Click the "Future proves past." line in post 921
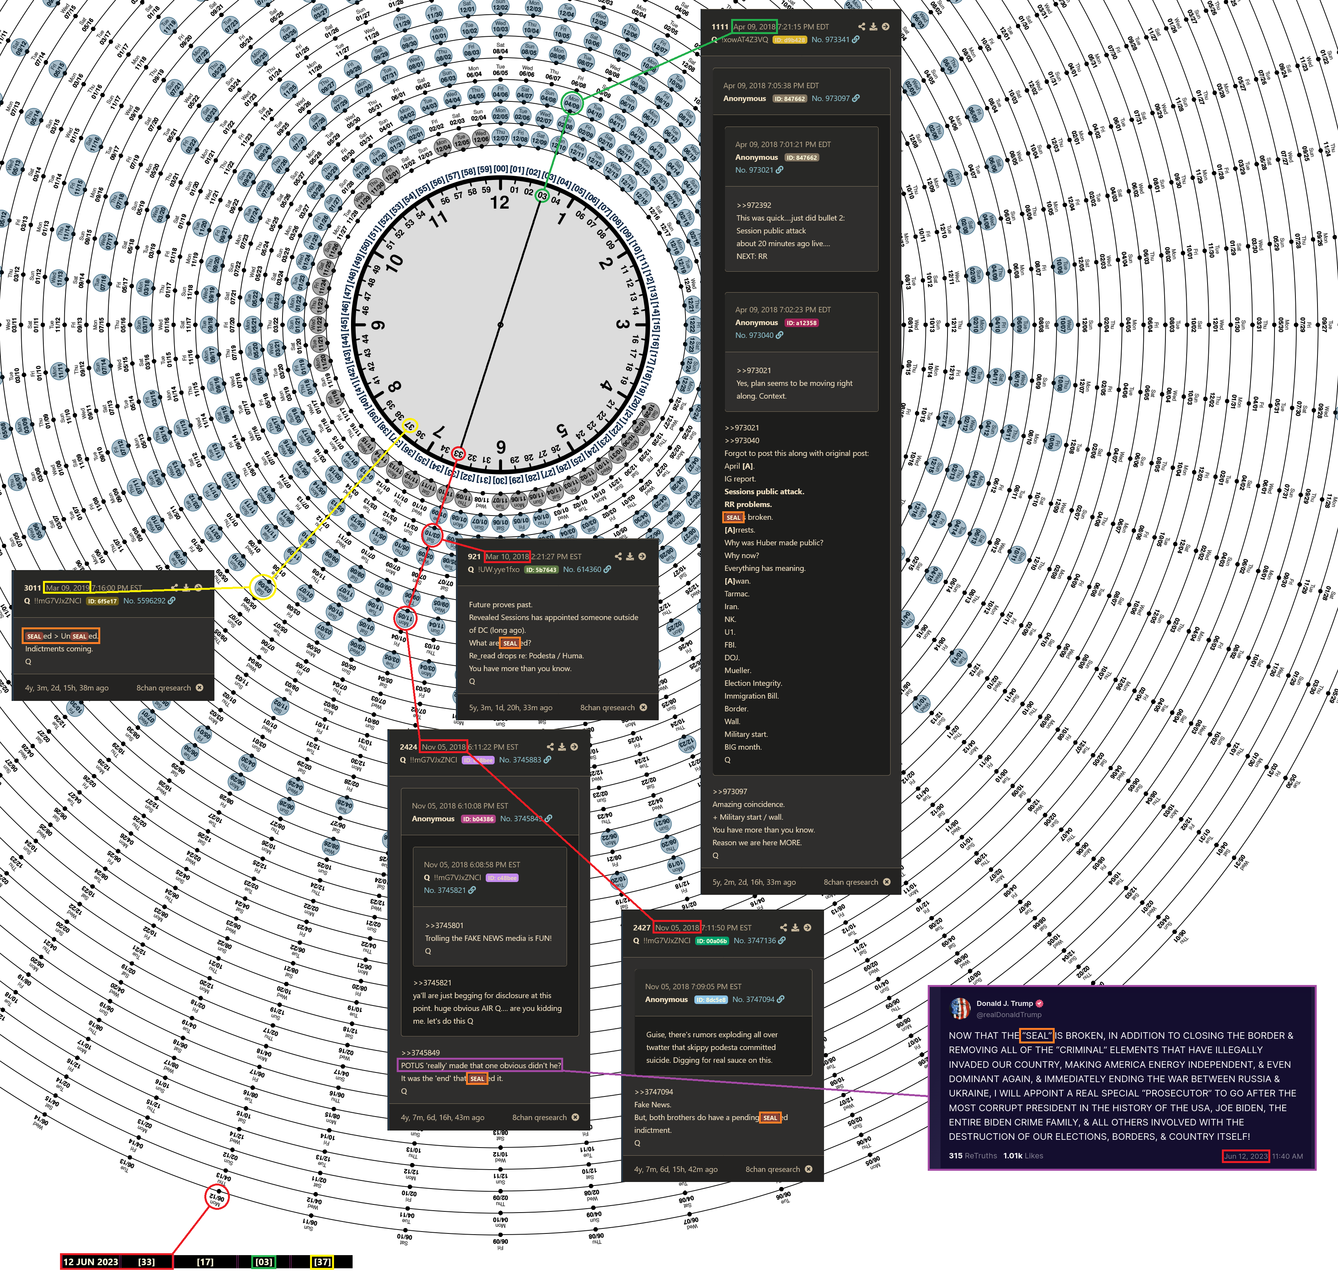The height and width of the screenshot is (1283, 1338). click(500, 604)
